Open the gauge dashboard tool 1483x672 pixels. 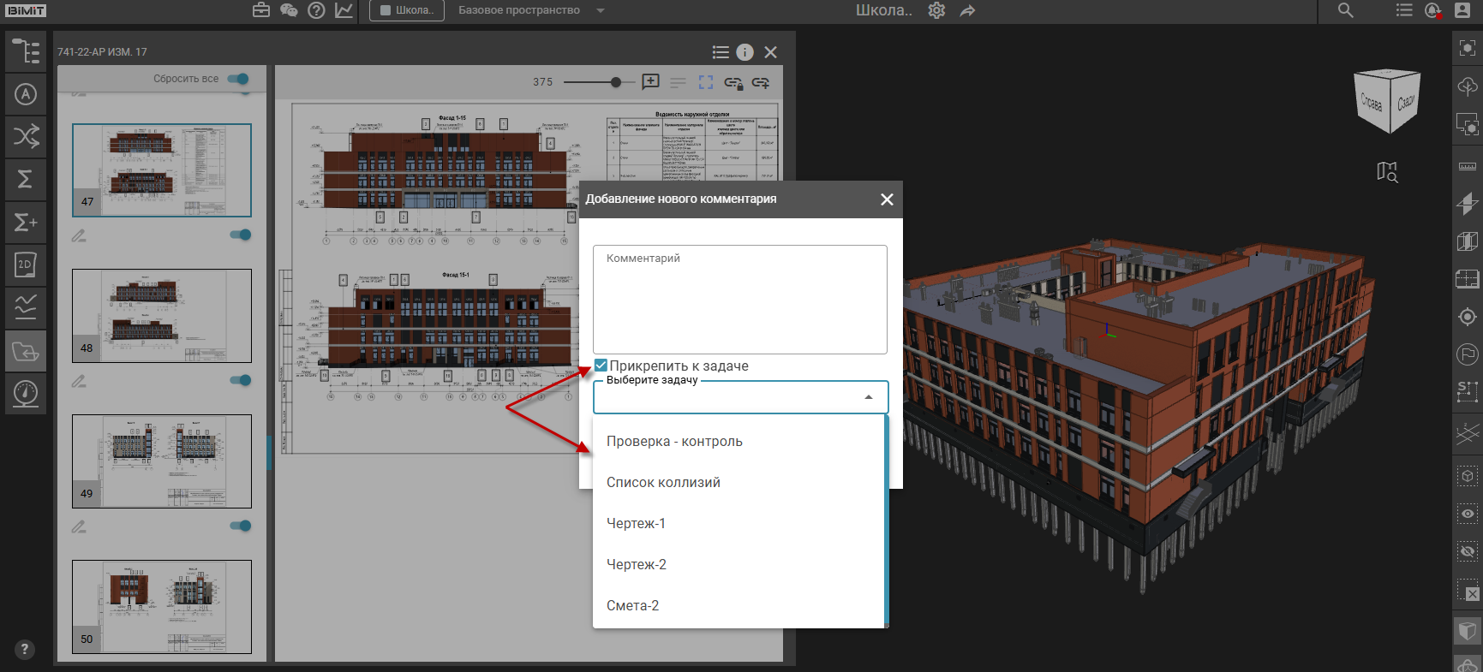click(26, 393)
